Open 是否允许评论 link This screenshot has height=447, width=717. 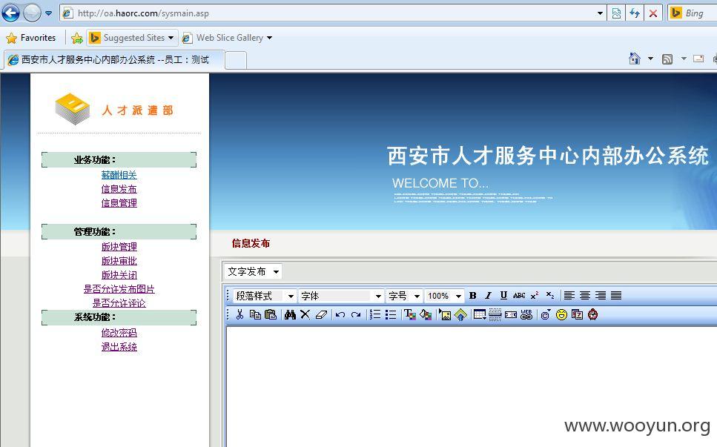[119, 302]
